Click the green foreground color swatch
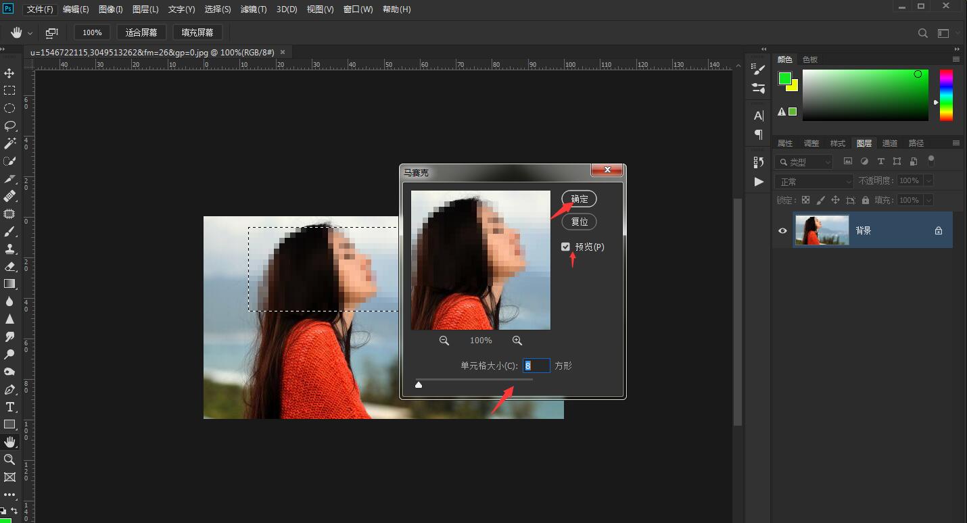This screenshot has width=967, height=523. point(784,78)
